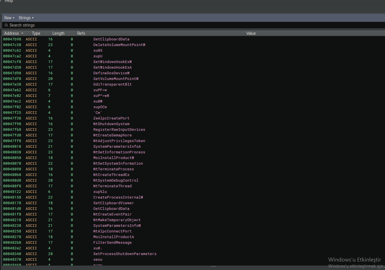Select the NtSetSystemInformation string
Viewport: 385px width, 270px height.
(x=118, y=164)
